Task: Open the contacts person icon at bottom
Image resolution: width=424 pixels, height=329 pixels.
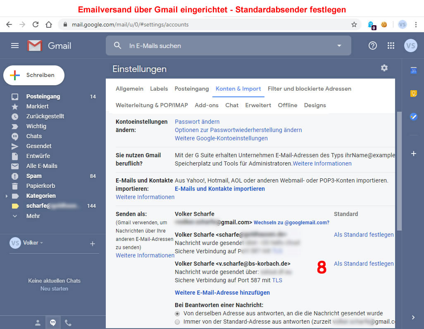Action: 38,322
